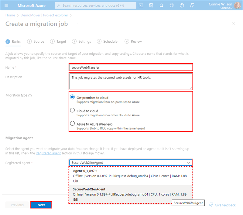
Task: Switch to the Schedule tab
Action: point(107,41)
